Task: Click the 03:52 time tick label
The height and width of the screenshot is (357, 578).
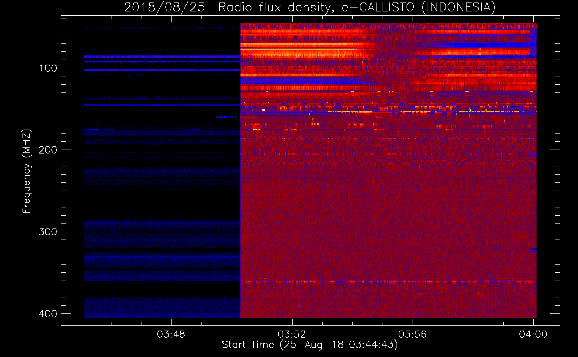Action: click(292, 335)
